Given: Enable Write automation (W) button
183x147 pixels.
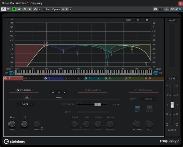Looking at the screenshot, I should (19, 9).
